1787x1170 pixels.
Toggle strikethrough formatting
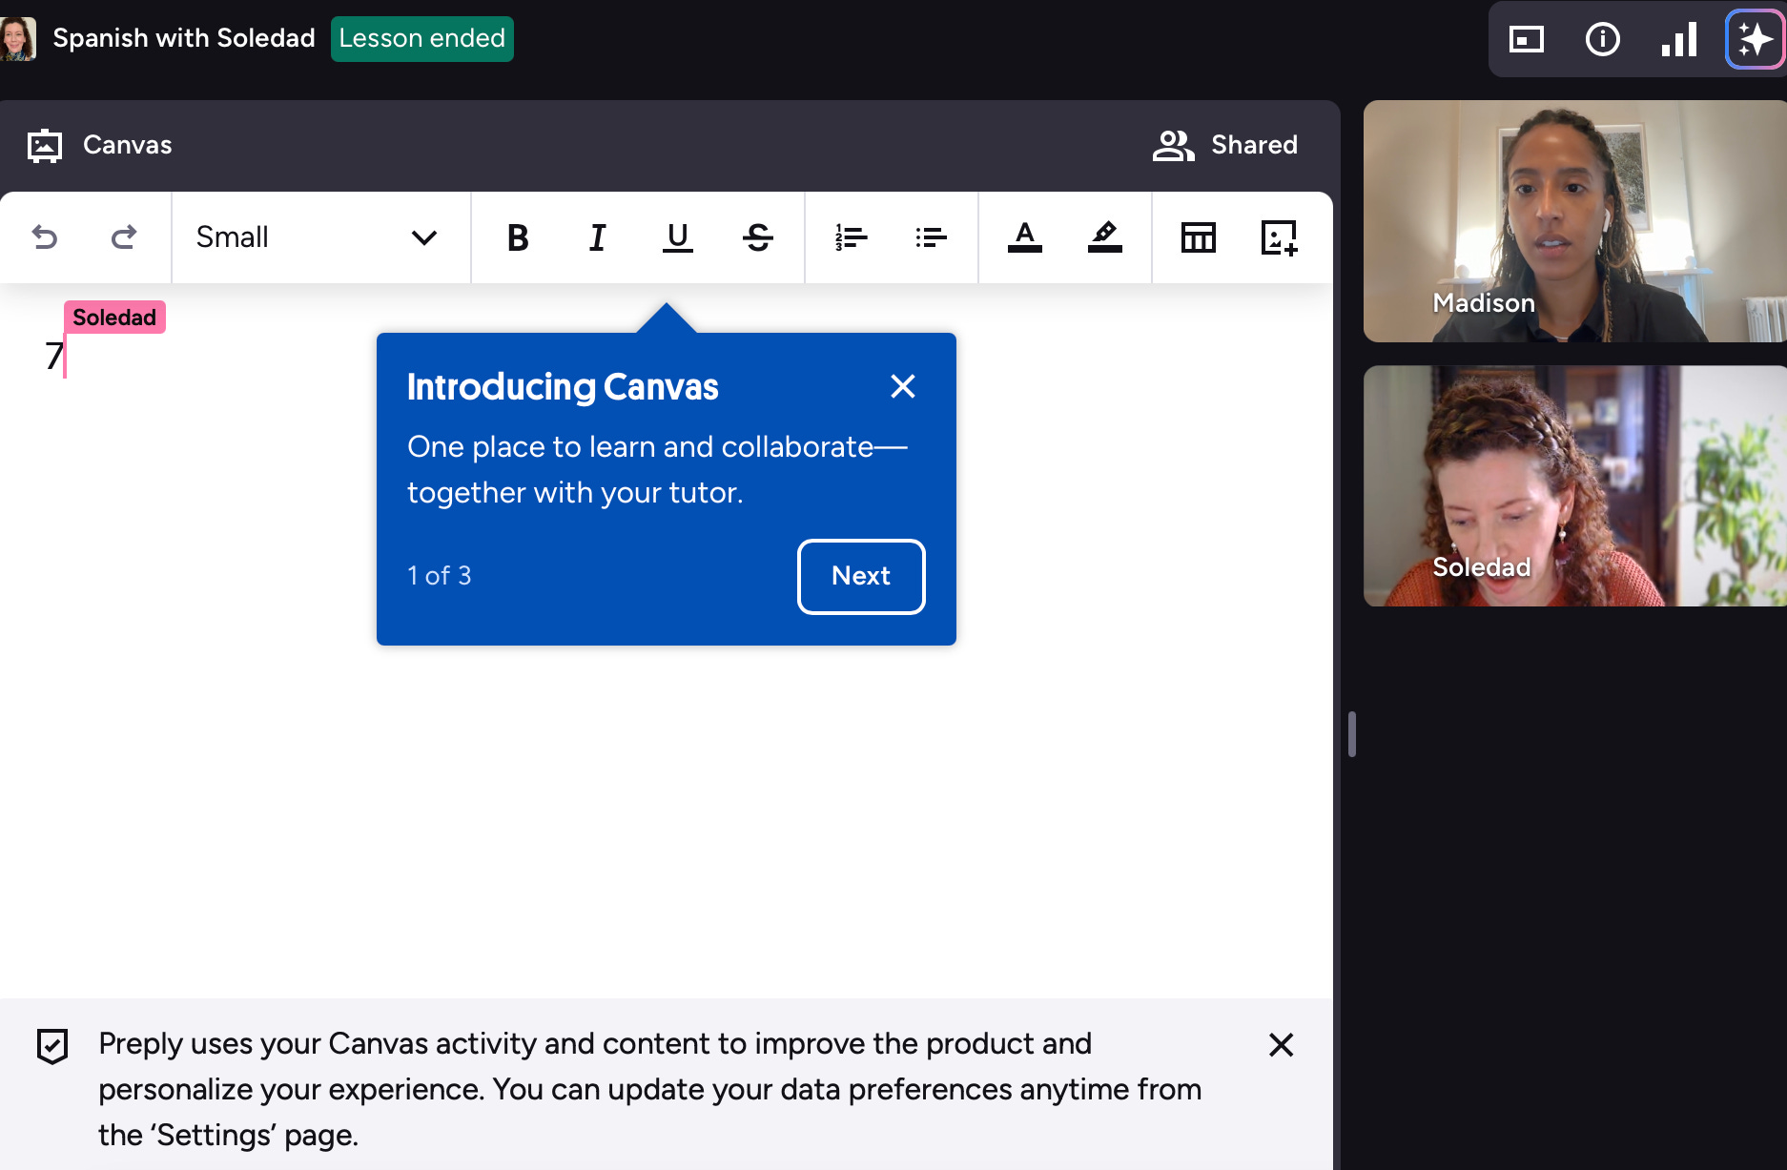tap(758, 236)
